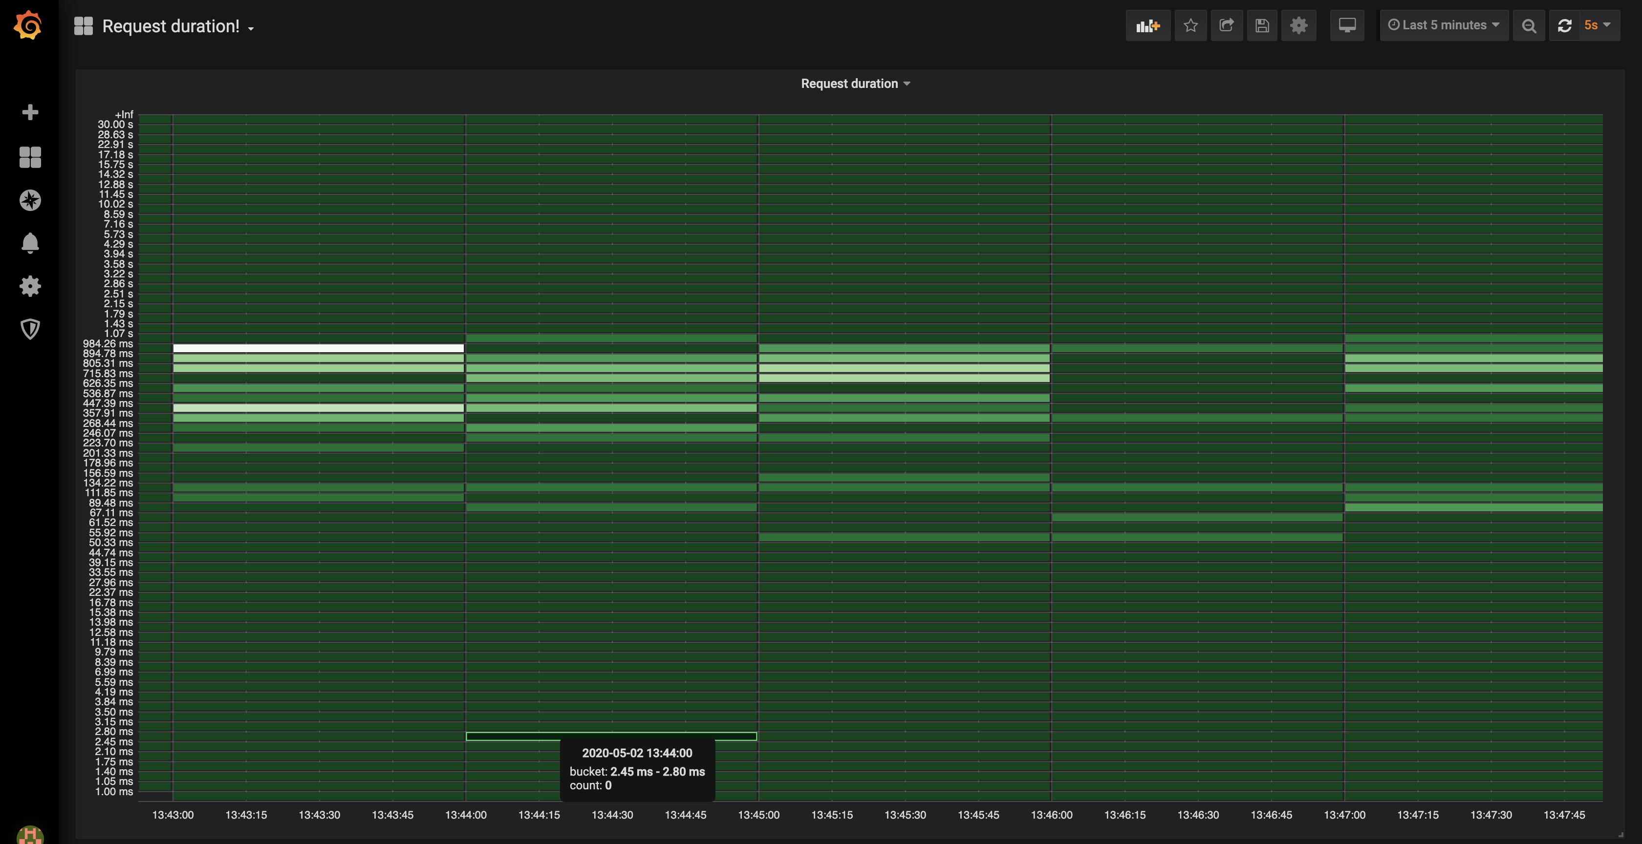Image resolution: width=1642 pixels, height=844 pixels.
Task: Click the refresh dashboard arrows button
Action: point(1564,25)
